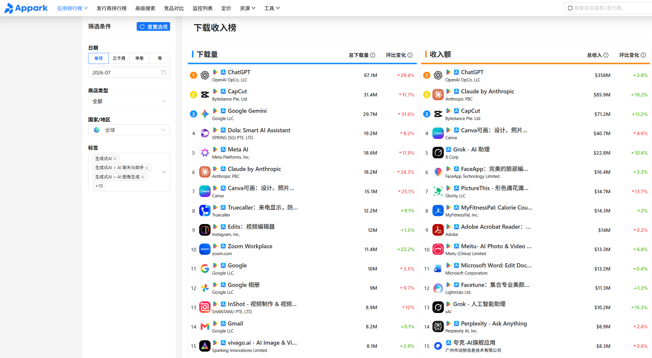Open the Google Gemini app link
The image size is (652, 358).
[x=247, y=111]
